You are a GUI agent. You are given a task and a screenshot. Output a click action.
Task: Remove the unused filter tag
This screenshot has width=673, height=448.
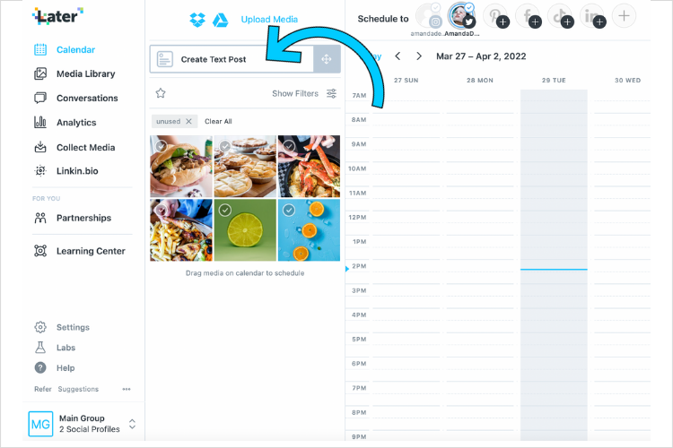pyautogui.click(x=188, y=121)
